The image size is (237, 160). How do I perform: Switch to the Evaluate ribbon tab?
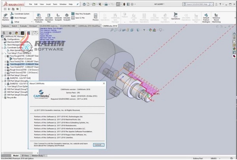coord(23,26)
